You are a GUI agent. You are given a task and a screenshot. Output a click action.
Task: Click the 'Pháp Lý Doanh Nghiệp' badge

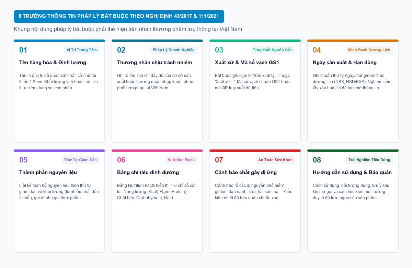(174, 50)
